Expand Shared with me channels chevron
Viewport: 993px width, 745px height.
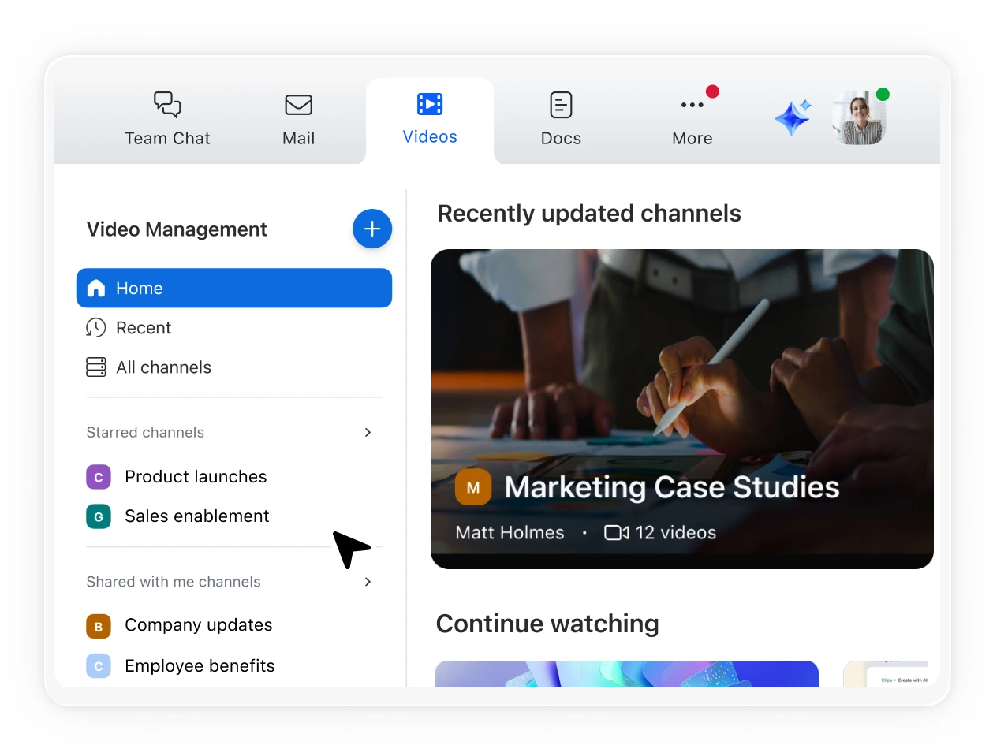point(368,582)
